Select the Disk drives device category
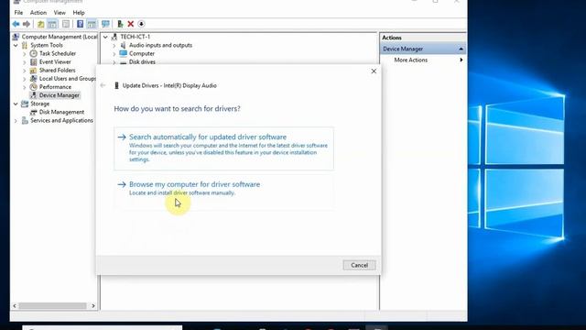Screen dimensions: 586x330 point(142,61)
